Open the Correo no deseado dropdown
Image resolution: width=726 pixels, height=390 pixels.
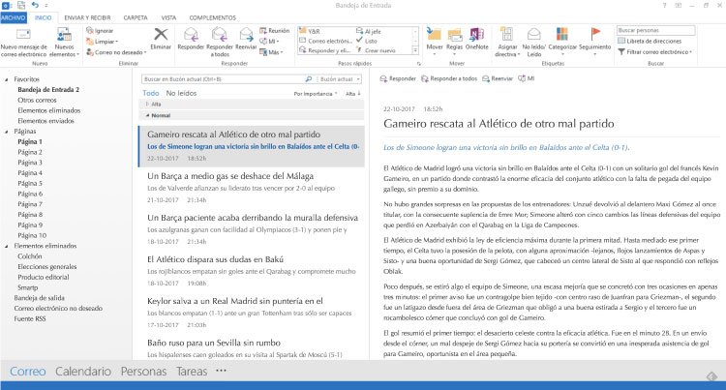coord(116,52)
